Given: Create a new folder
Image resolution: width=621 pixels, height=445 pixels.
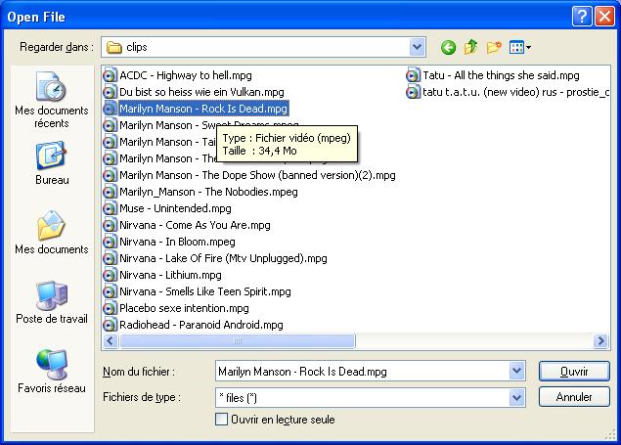Looking at the screenshot, I should 494,48.
